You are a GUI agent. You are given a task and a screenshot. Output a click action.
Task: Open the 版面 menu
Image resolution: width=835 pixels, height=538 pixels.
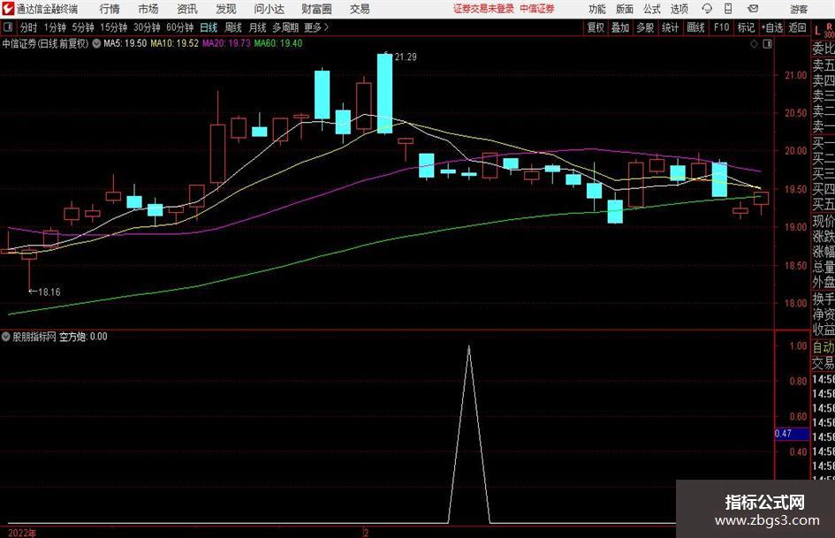(624, 9)
